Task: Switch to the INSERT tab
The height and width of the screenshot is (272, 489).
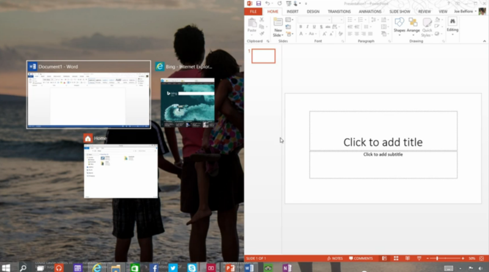Action: pyautogui.click(x=293, y=12)
